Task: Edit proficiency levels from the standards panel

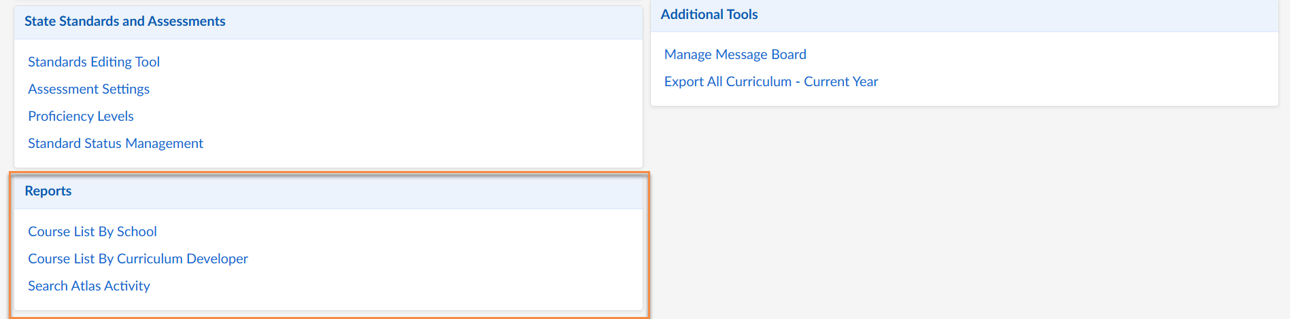Action: click(81, 116)
